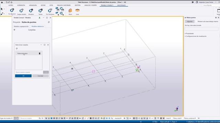Click the gray add button beside new folder name
The height and width of the screenshot is (123, 220).
[46, 72]
